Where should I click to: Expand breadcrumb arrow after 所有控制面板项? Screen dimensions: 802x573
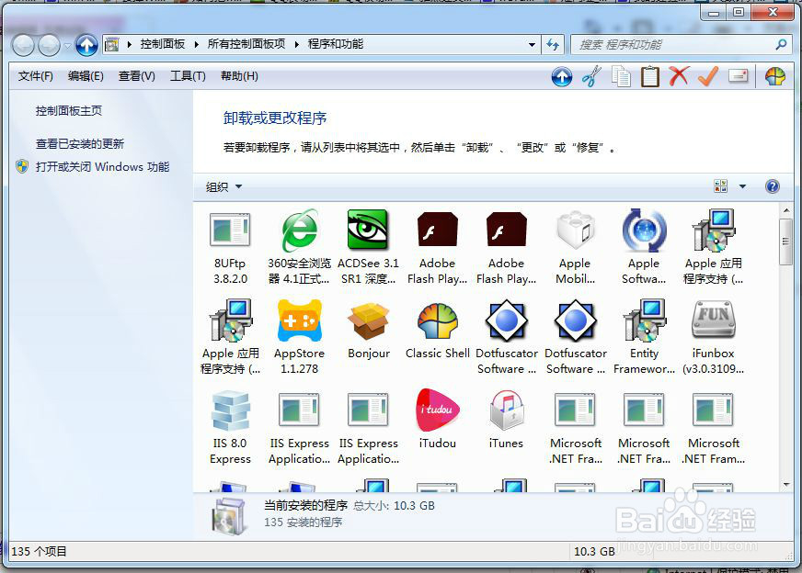click(297, 44)
